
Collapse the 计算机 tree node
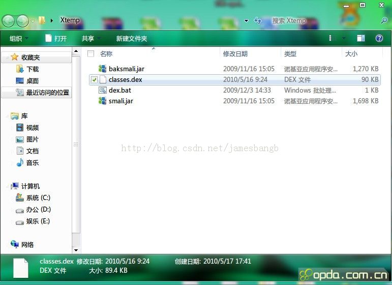[x=6, y=186]
